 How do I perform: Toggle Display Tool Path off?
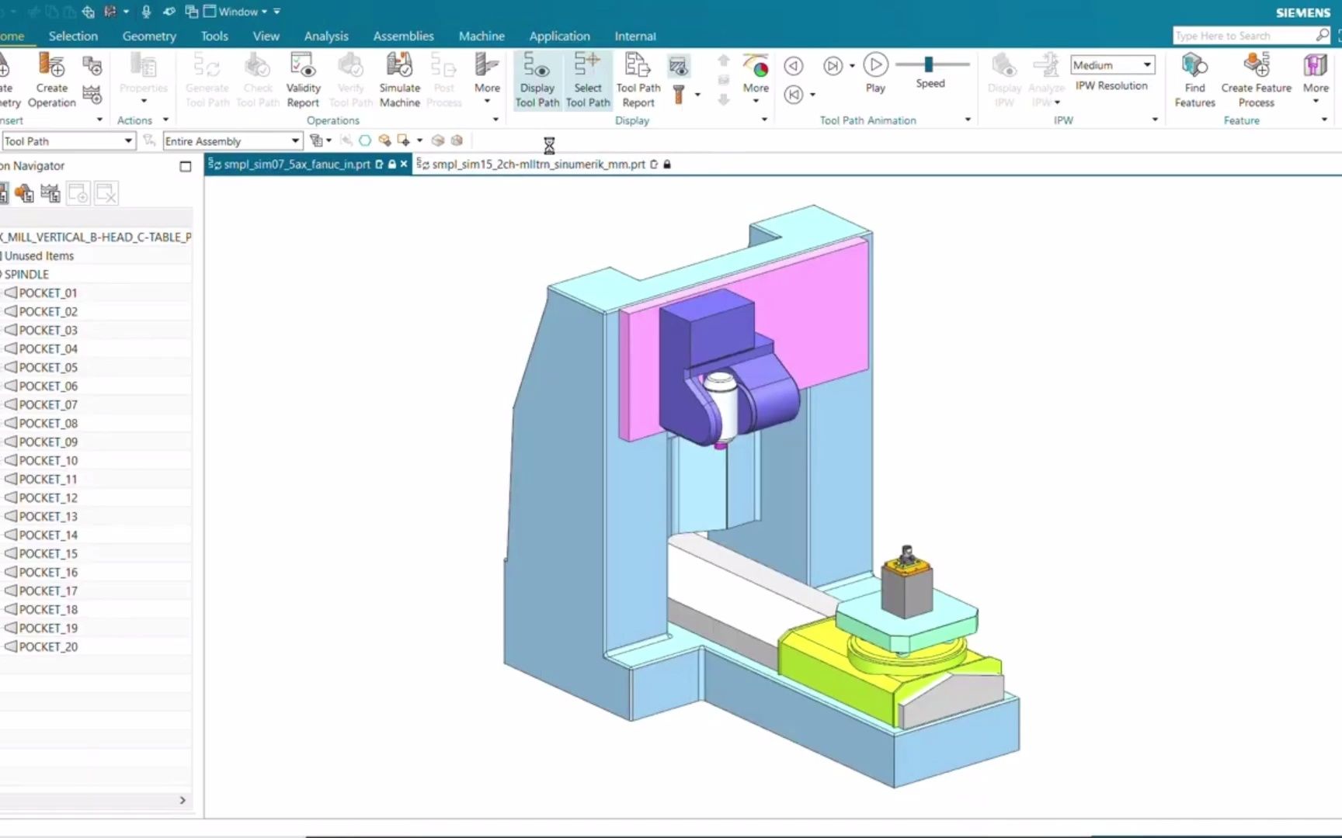tap(537, 78)
